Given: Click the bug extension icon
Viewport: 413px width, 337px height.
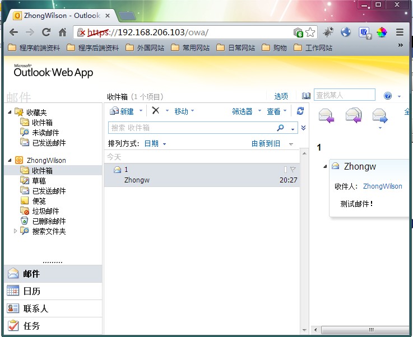Looking at the screenshot, I should point(328,32).
